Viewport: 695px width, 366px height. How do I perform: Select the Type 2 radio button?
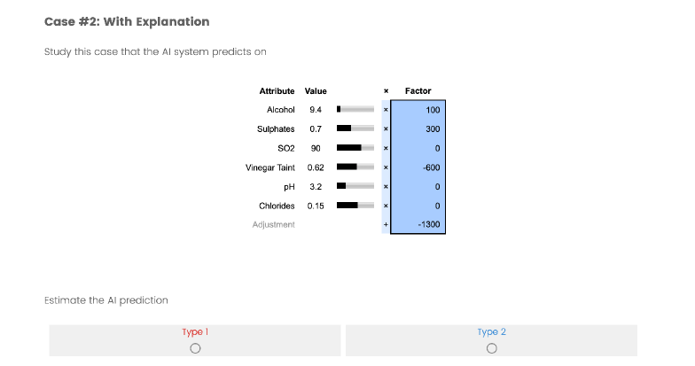coord(491,348)
